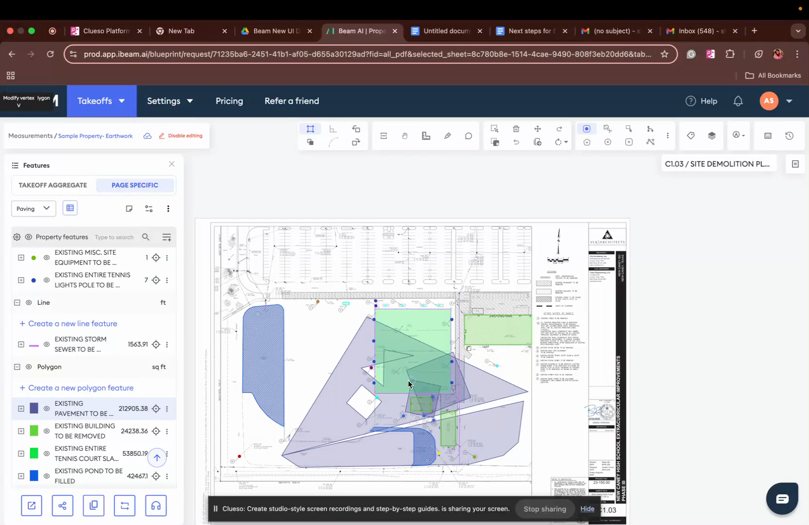Expand the Existing Storm Sewer item

point(21,344)
